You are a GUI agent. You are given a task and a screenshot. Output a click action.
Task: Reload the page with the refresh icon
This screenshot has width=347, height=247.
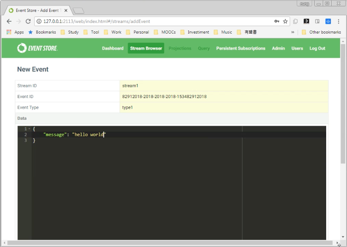(28, 21)
